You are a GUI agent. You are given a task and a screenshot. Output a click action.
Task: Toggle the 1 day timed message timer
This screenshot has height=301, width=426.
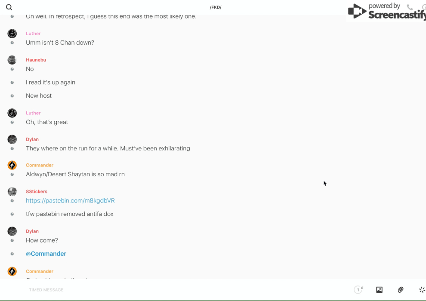point(358,290)
